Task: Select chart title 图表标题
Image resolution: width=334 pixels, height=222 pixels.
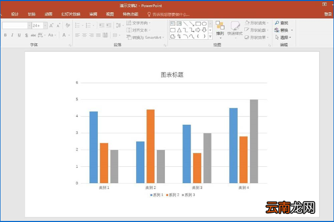Action: click(x=172, y=75)
